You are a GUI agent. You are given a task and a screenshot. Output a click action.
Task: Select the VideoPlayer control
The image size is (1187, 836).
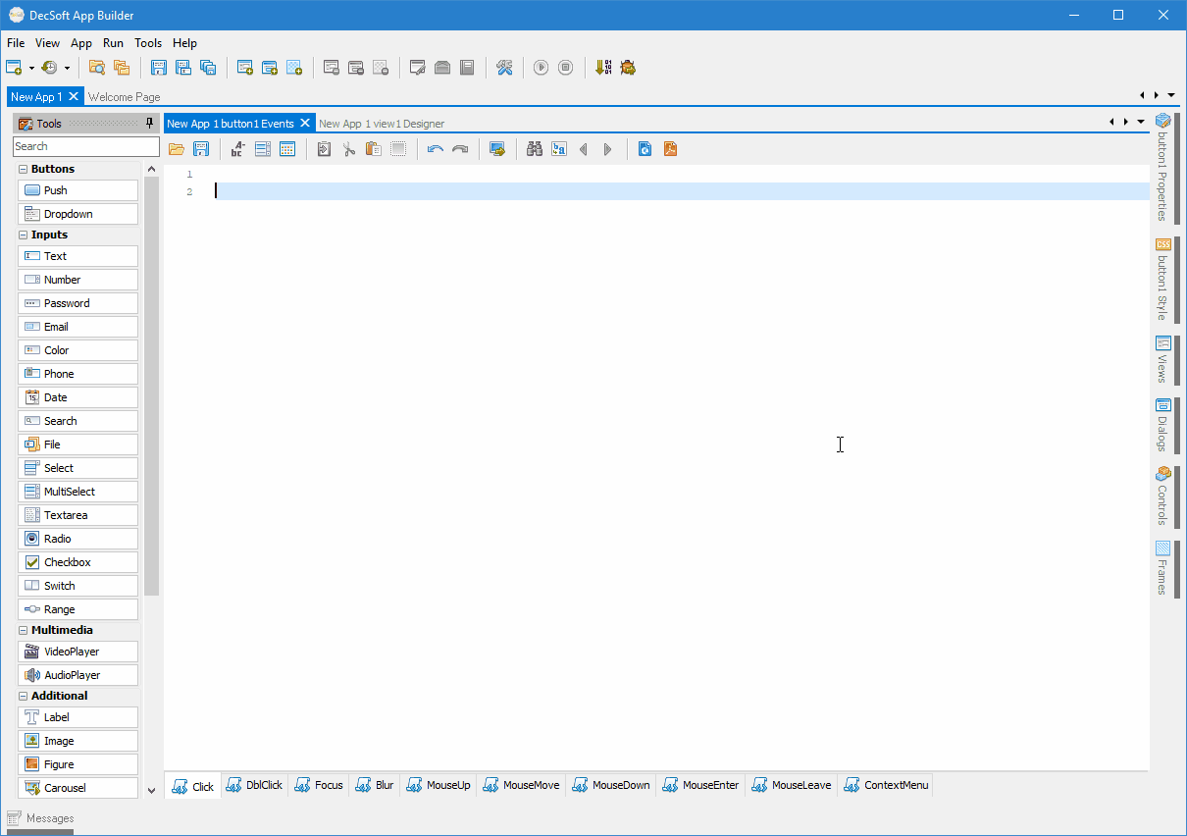coord(77,652)
